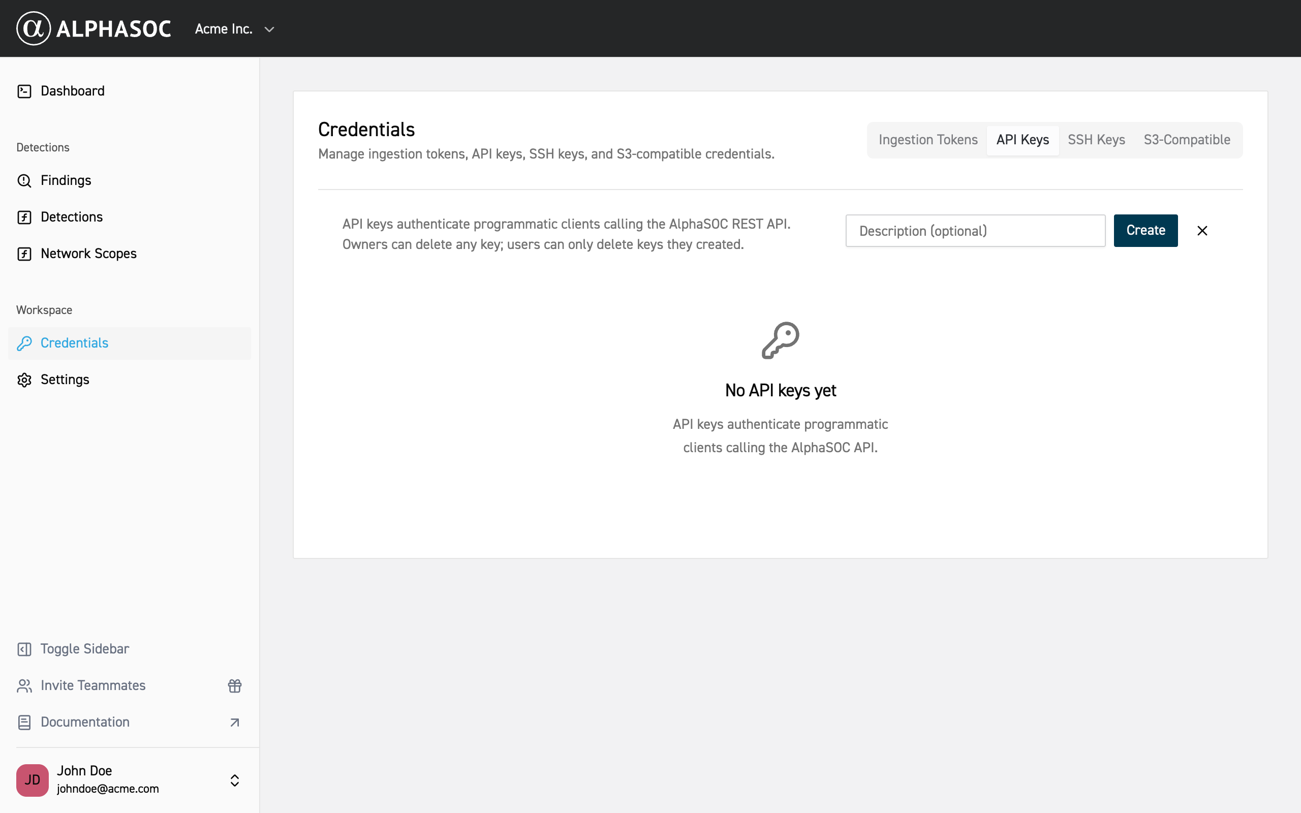1301x813 pixels.
Task: Click the Findings magnifier icon
Action: click(x=24, y=181)
